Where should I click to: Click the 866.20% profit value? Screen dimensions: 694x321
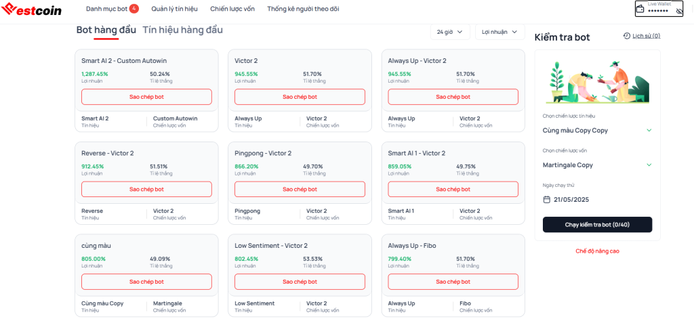(247, 166)
